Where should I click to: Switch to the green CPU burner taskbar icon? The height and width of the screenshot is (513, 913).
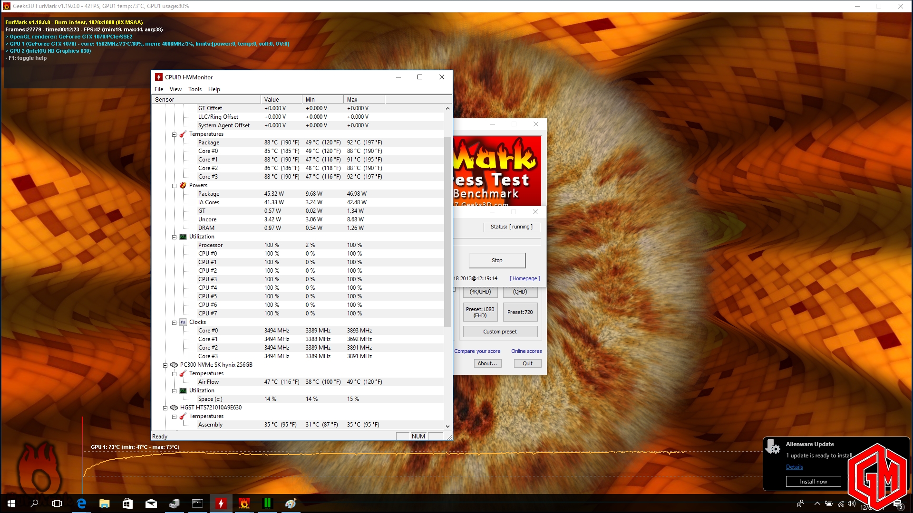pyautogui.click(x=267, y=503)
